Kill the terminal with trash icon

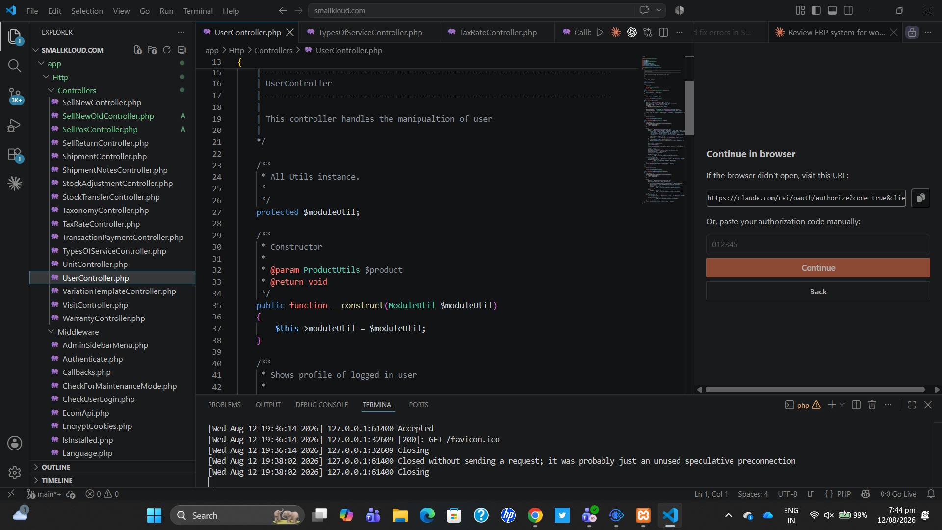coord(872,405)
